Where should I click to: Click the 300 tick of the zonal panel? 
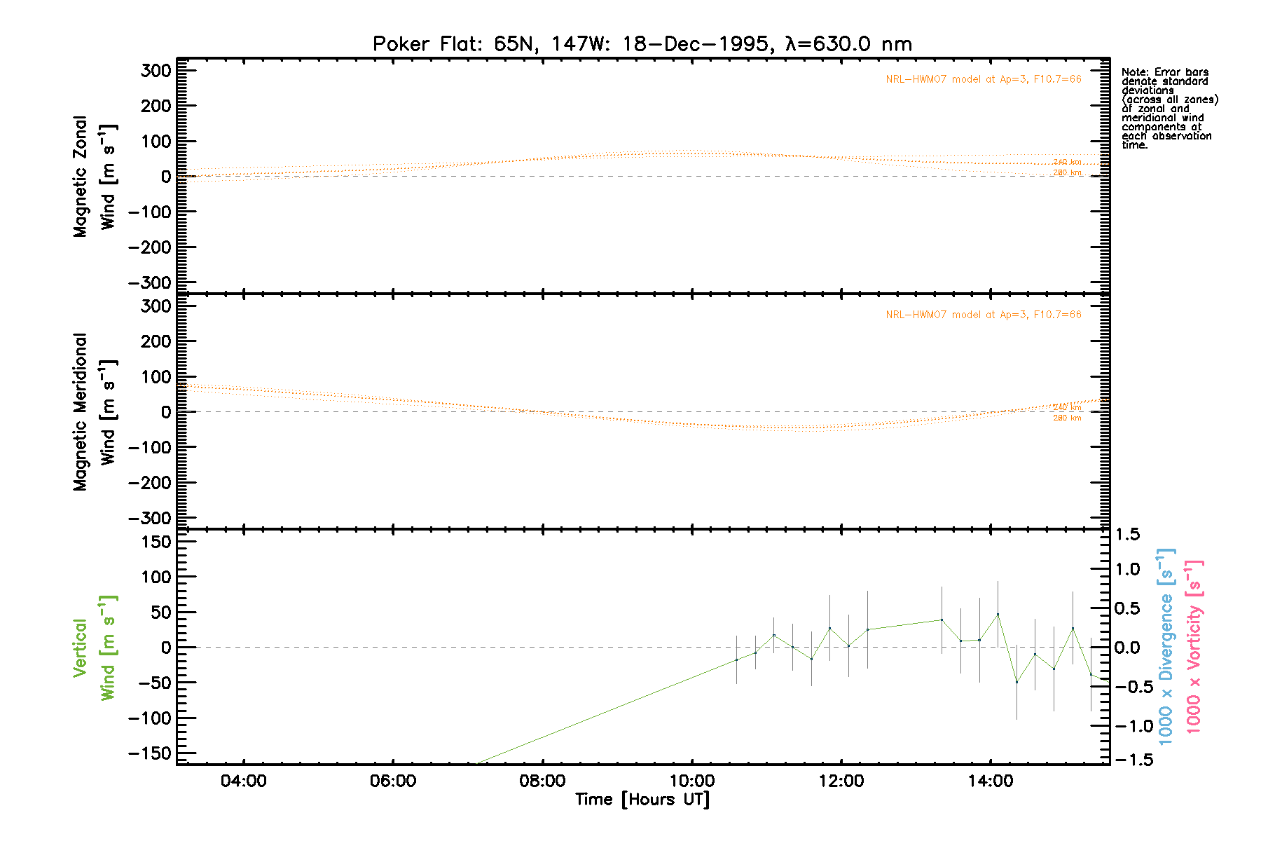click(156, 70)
